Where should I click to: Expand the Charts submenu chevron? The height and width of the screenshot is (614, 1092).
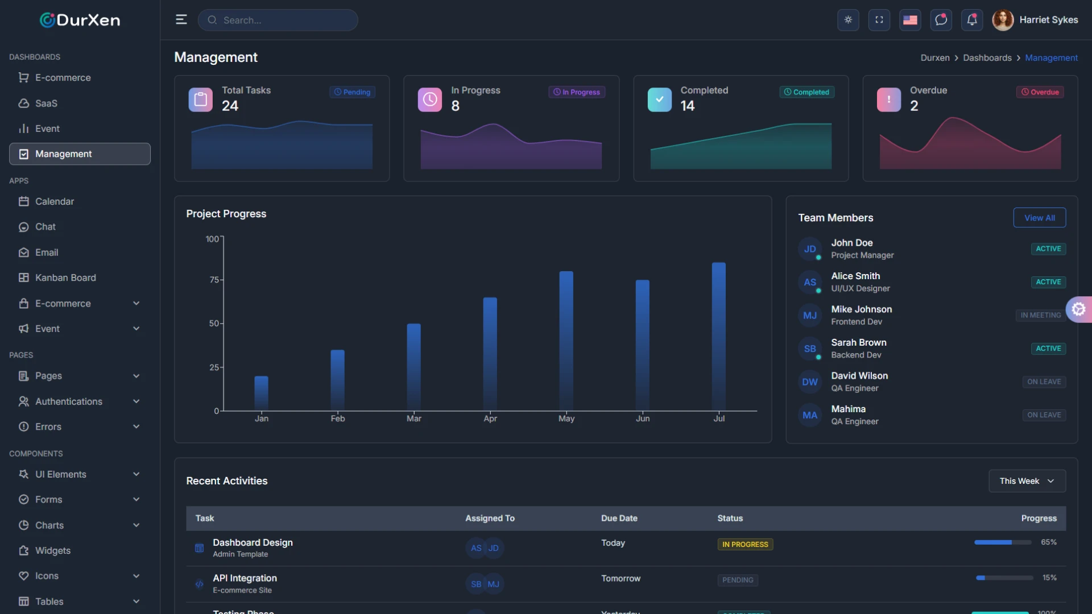pos(136,525)
